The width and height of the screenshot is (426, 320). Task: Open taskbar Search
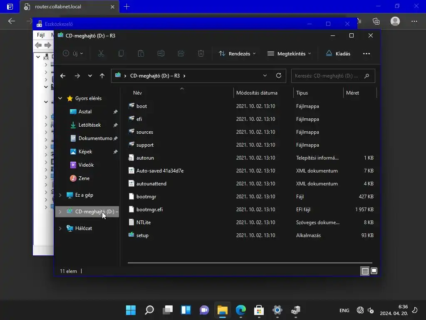pos(149,310)
